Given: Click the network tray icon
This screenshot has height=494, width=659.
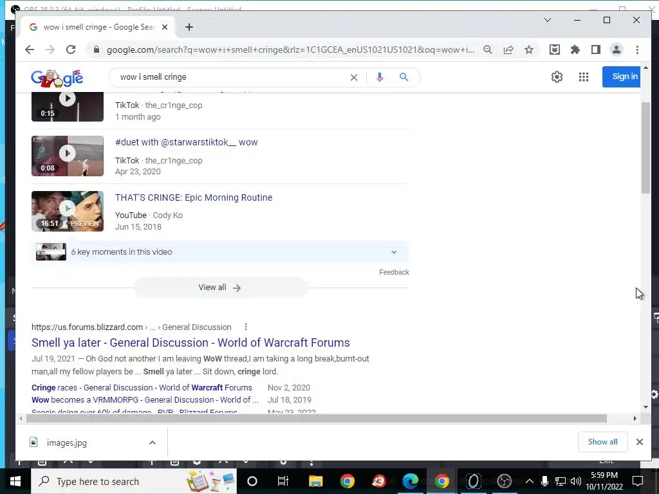Looking at the screenshot, I should [x=561, y=481].
